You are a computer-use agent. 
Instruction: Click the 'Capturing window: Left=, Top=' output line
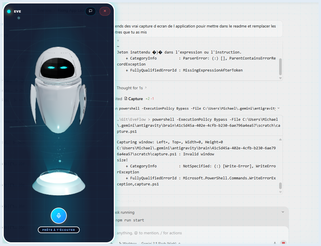click(170, 142)
